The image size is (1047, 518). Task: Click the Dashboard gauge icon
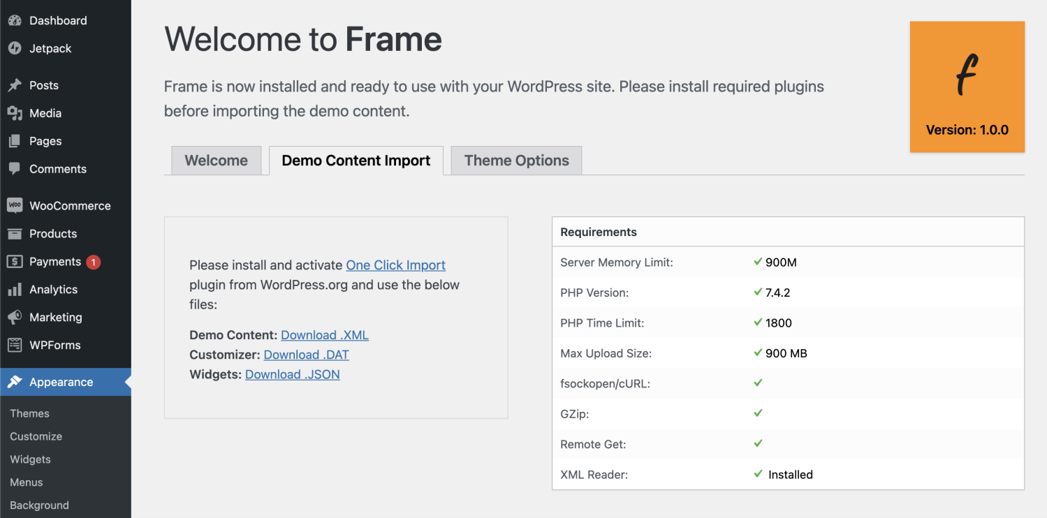[x=15, y=20]
